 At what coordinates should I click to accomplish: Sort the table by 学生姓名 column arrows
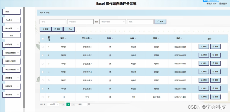91,39
